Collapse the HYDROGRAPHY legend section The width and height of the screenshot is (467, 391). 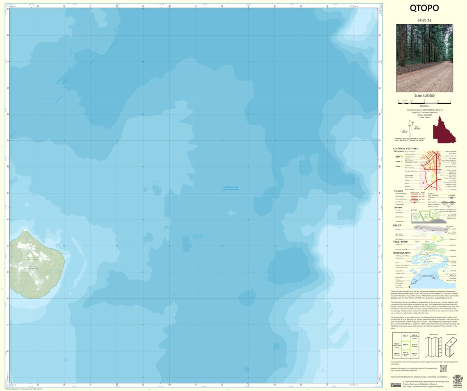[402, 253]
